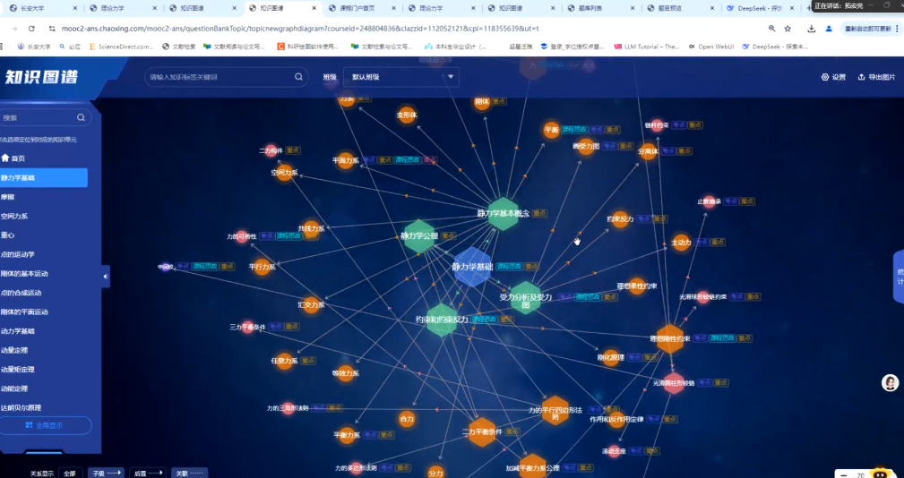Select the green 静力学公理 hexagon node
The height and width of the screenshot is (478, 904).
418,236
